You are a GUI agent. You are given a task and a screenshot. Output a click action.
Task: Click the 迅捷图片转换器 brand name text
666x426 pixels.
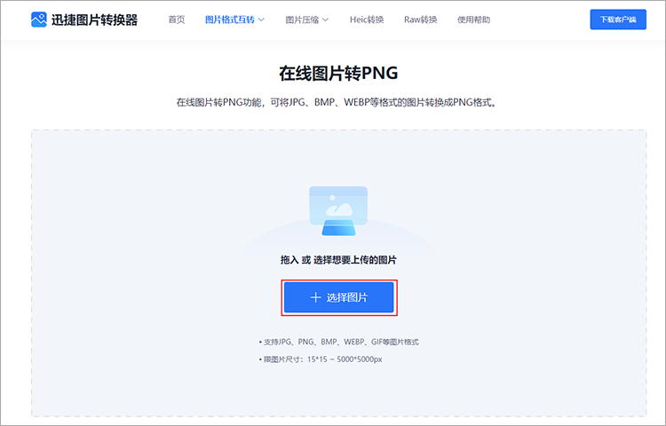click(x=95, y=20)
